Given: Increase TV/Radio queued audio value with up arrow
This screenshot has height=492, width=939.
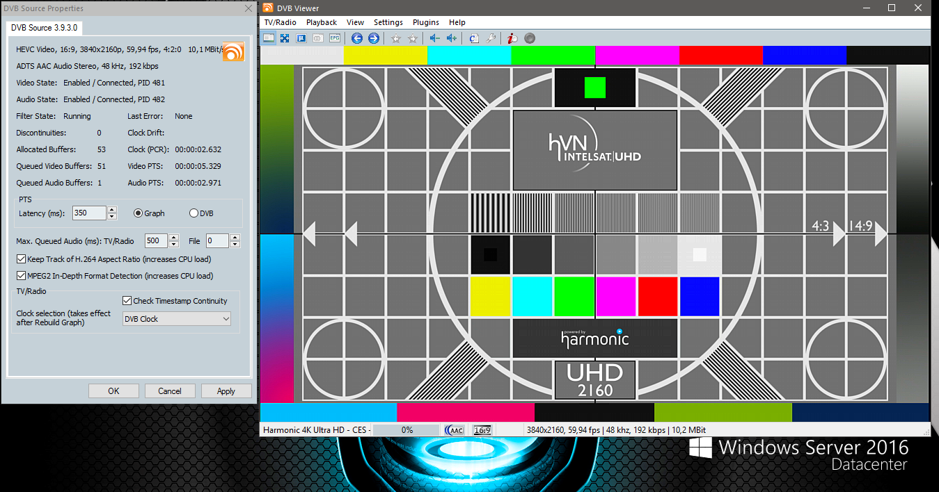Looking at the screenshot, I should click(173, 238).
